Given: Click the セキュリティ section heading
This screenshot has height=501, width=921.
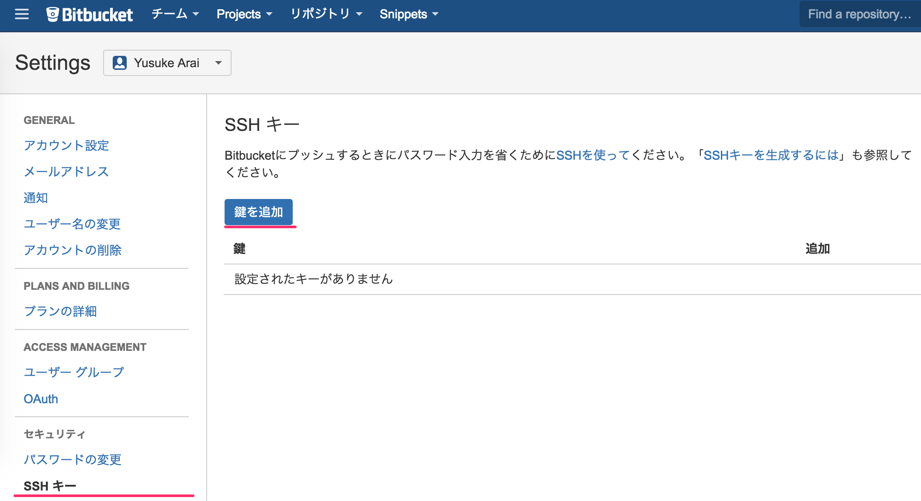Looking at the screenshot, I should [x=55, y=434].
